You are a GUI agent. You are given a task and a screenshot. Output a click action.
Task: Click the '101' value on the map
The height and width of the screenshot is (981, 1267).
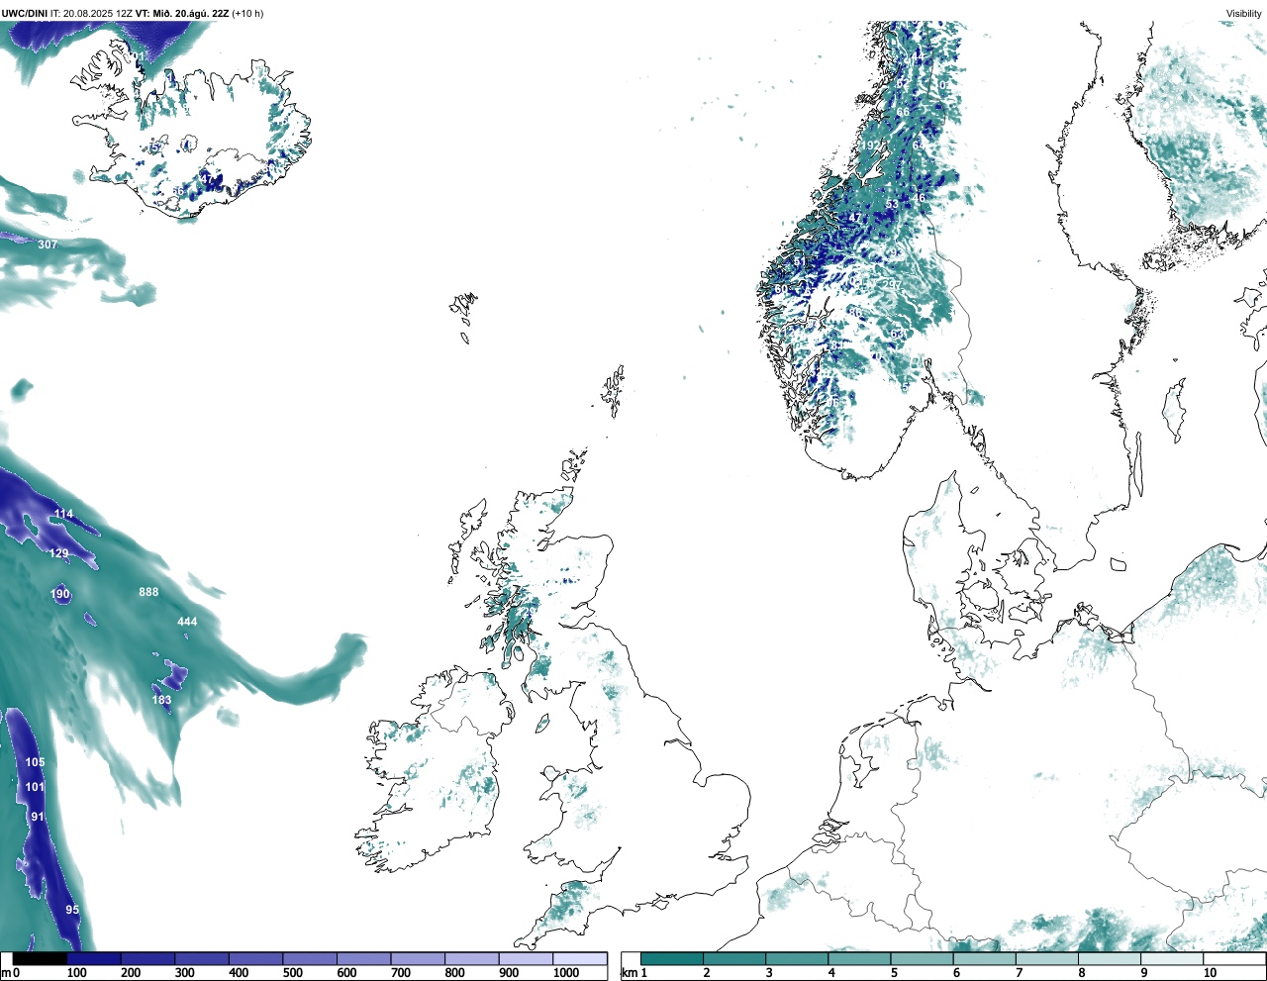tap(35, 787)
